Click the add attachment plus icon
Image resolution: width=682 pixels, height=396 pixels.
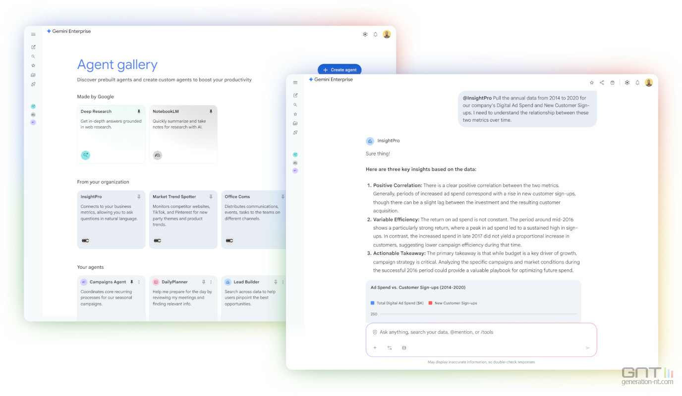(x=375, y=348)
